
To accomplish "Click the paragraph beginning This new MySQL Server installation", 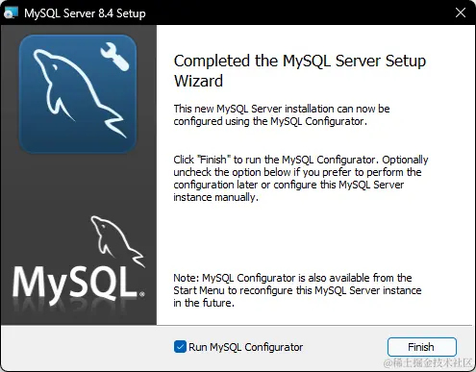I will point(282,115).
